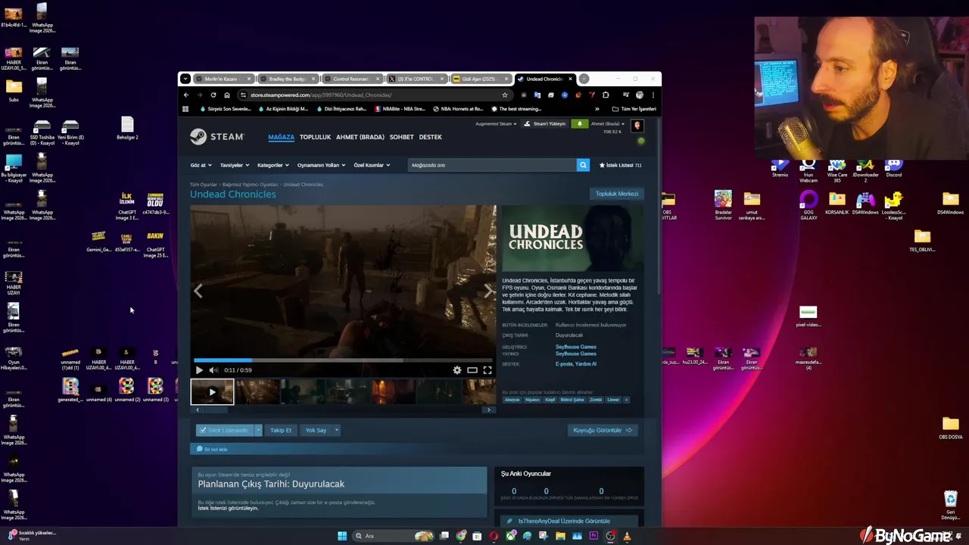Image resolution: width=969 pixels, height=545 pixels.
Task: Open İstek Listesi wishlist link
Action: tap(620, 165)
